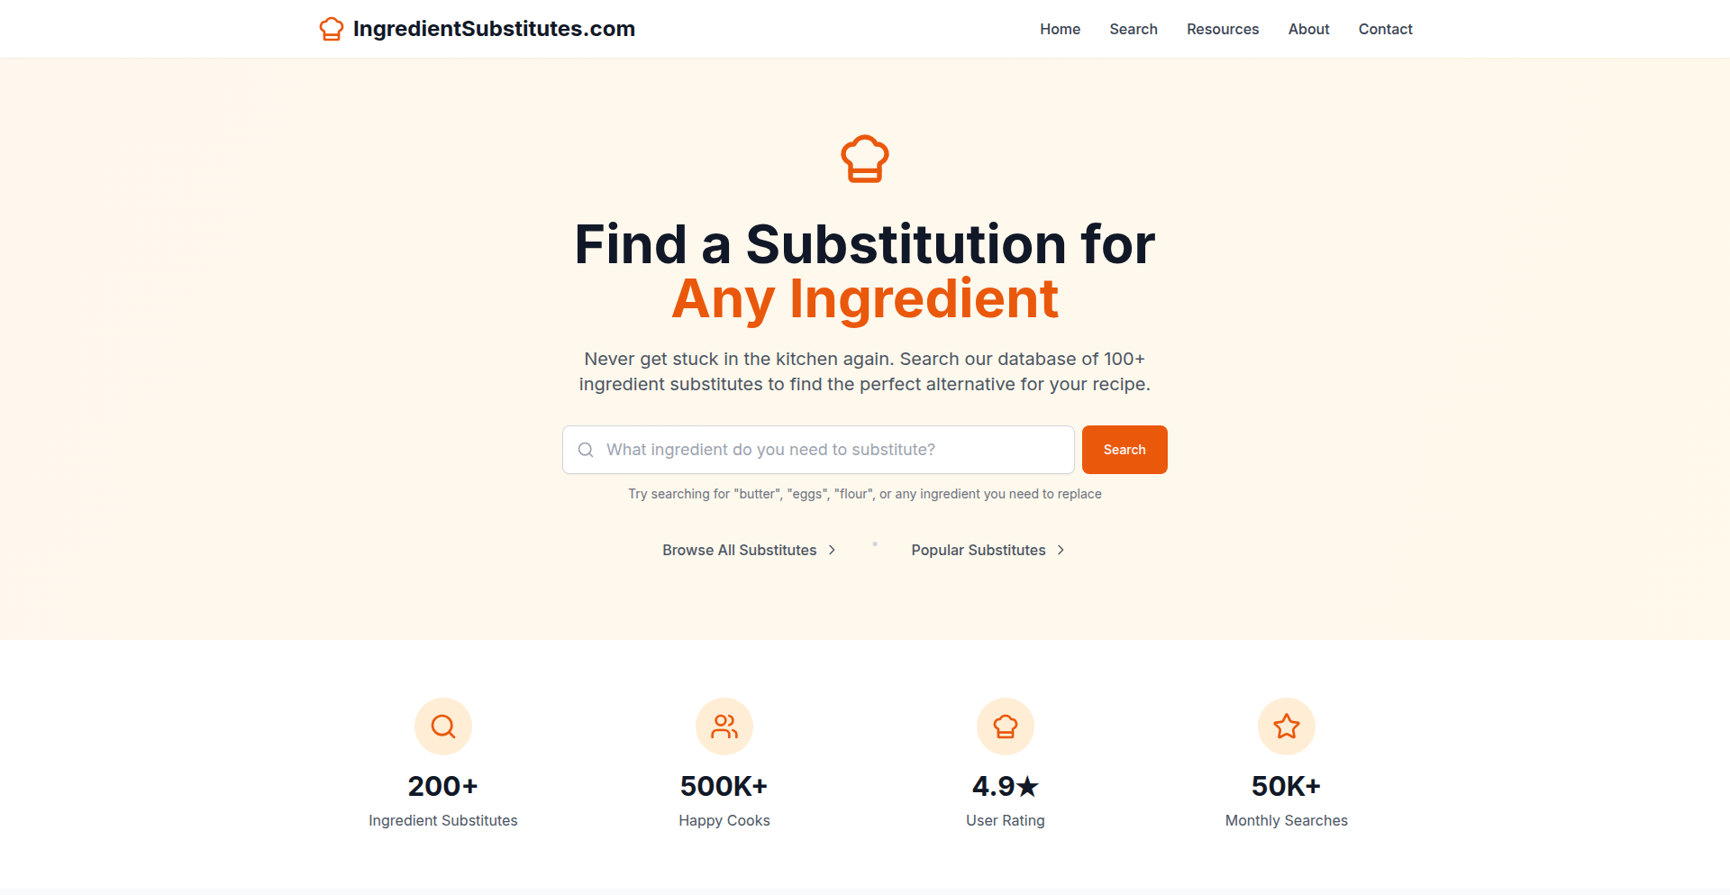
Task: Expand chevron beside Popular Substitutes
Action: (x=1061, y=550)
